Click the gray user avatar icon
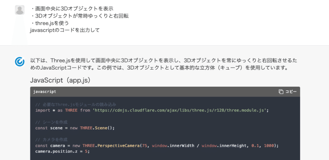The image size is (329, 160). [20, 10]
